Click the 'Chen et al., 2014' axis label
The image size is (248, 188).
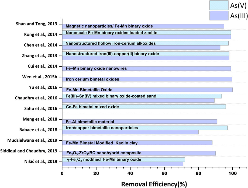[41, 45]
